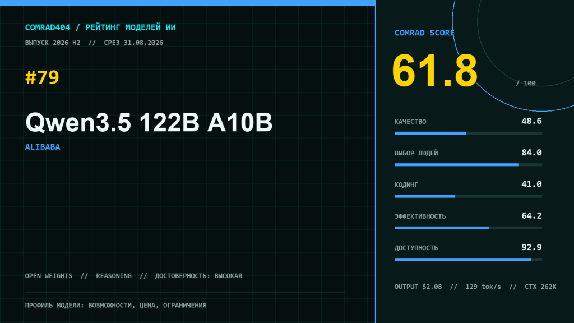Click the OPEN WEIGHTS tag

coord(49,276)
